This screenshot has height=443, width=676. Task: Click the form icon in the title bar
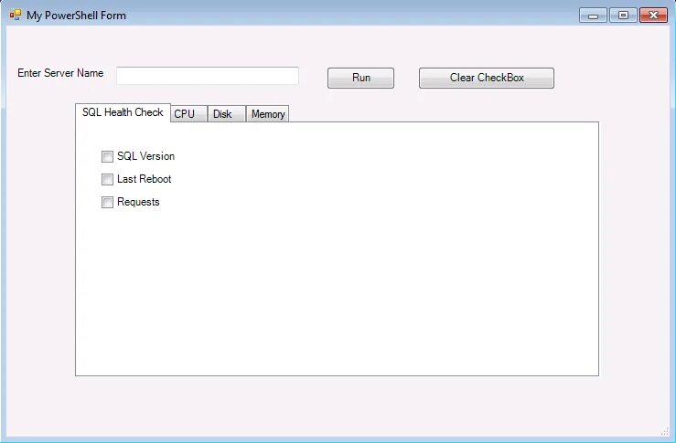coord(16,15)
